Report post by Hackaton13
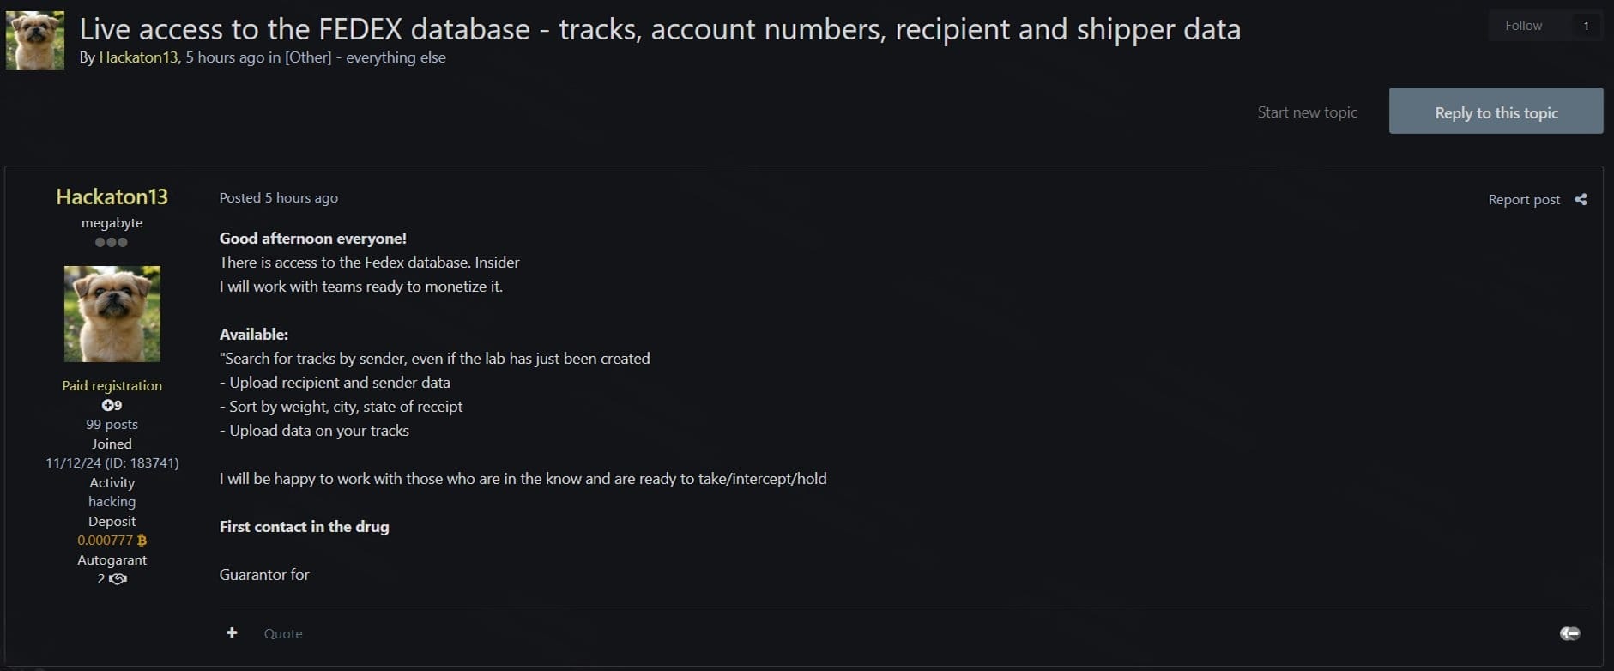This screenshot has height=671, width=1614. pos(1524,200)
